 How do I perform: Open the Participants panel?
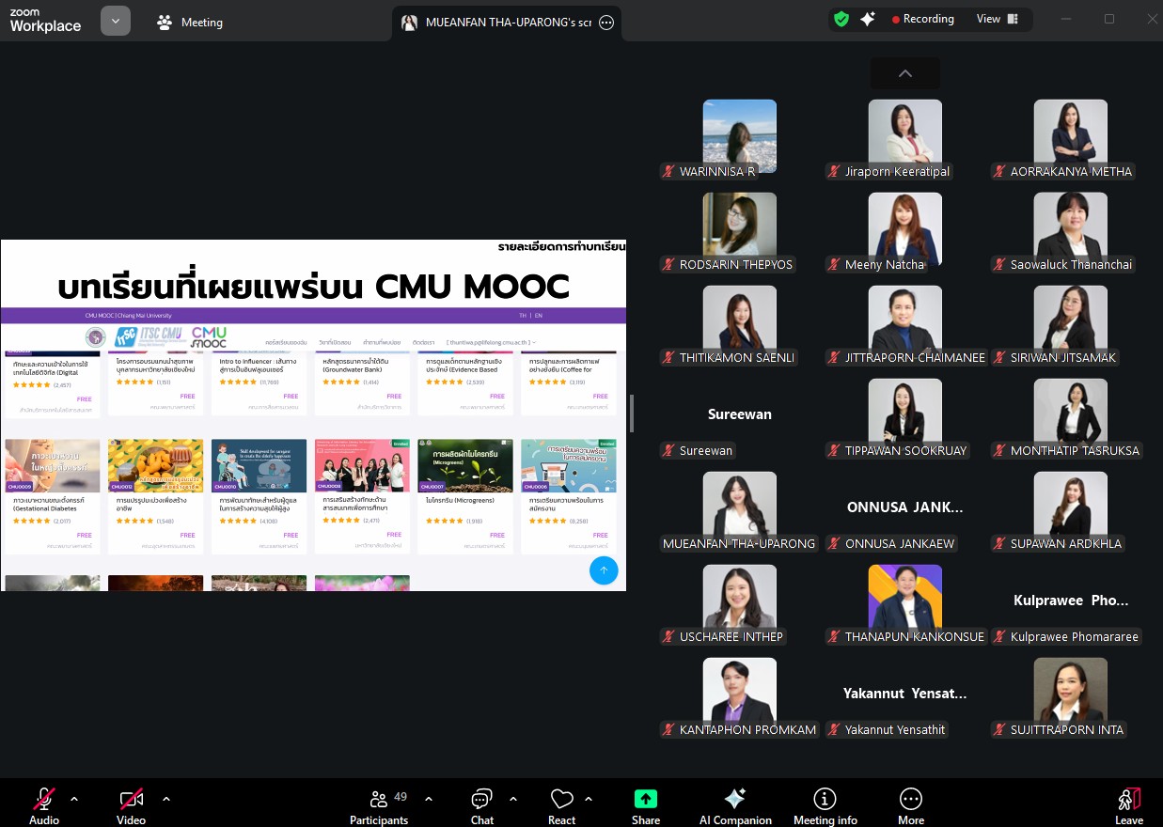pos(379,804)
